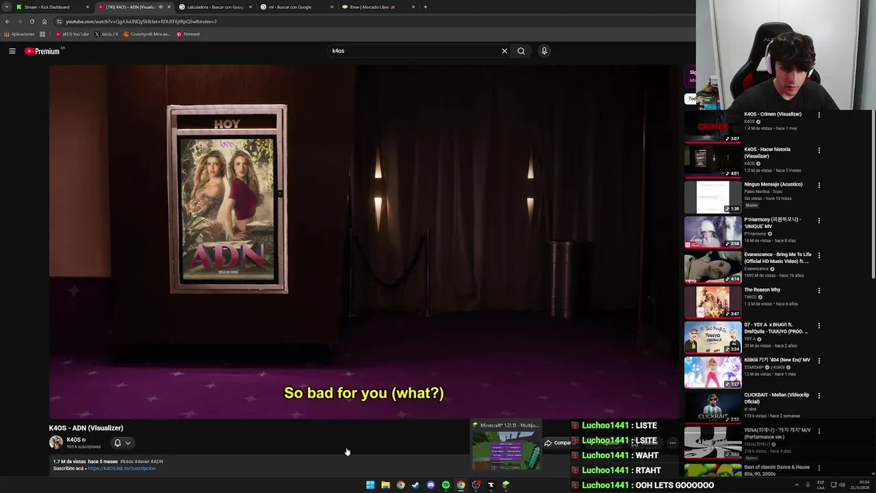The width and height of the screenshot is (876, 493).
Task: Toggle notification bell for K4OS
Action: (118, 443)
